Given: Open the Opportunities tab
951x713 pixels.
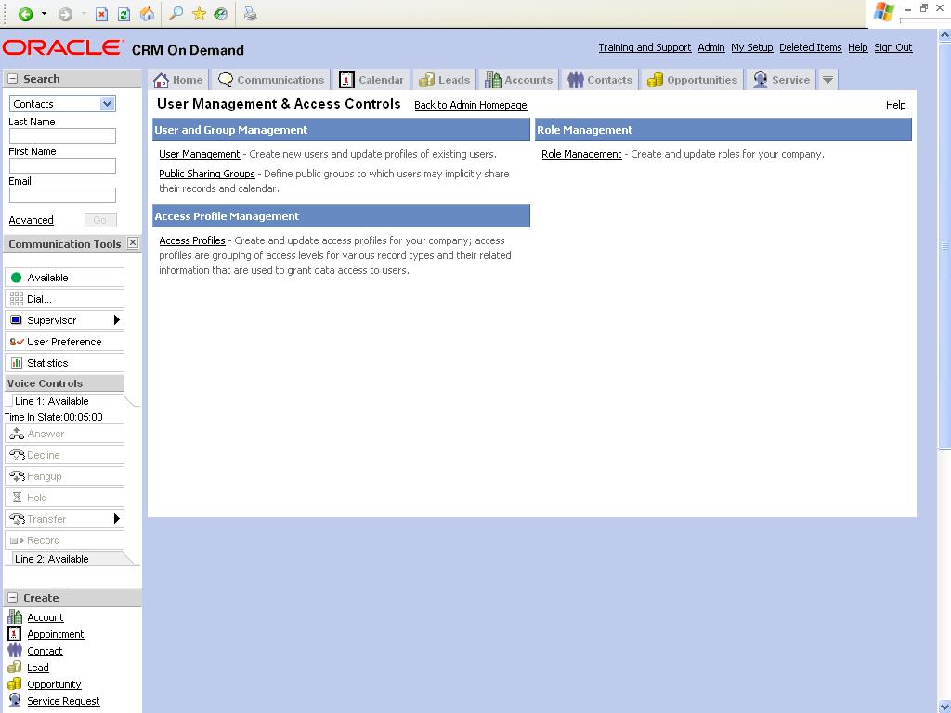Looking at the screenshot, I should coord(692,80).
